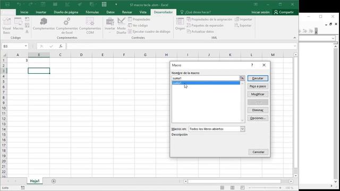Open Complementos de Excel

(x=67, y=26)
